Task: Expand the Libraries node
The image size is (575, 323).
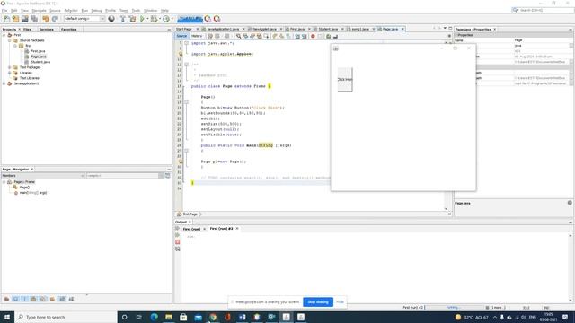Action: [10, 73]
